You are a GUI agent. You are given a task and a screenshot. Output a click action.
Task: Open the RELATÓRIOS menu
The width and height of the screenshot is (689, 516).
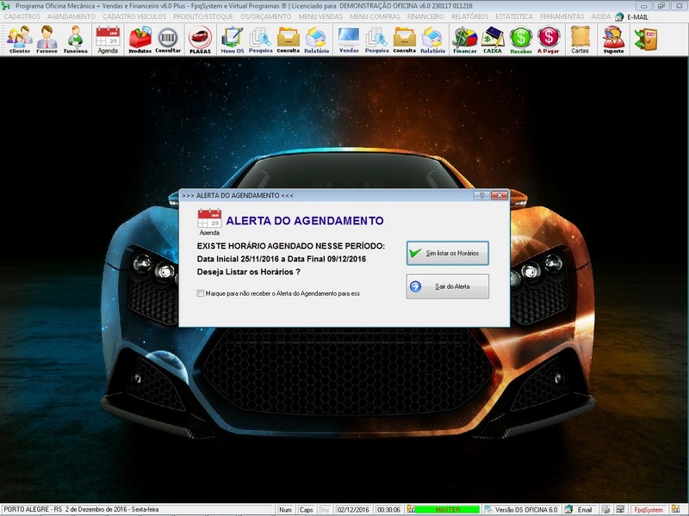click(469, 16)
